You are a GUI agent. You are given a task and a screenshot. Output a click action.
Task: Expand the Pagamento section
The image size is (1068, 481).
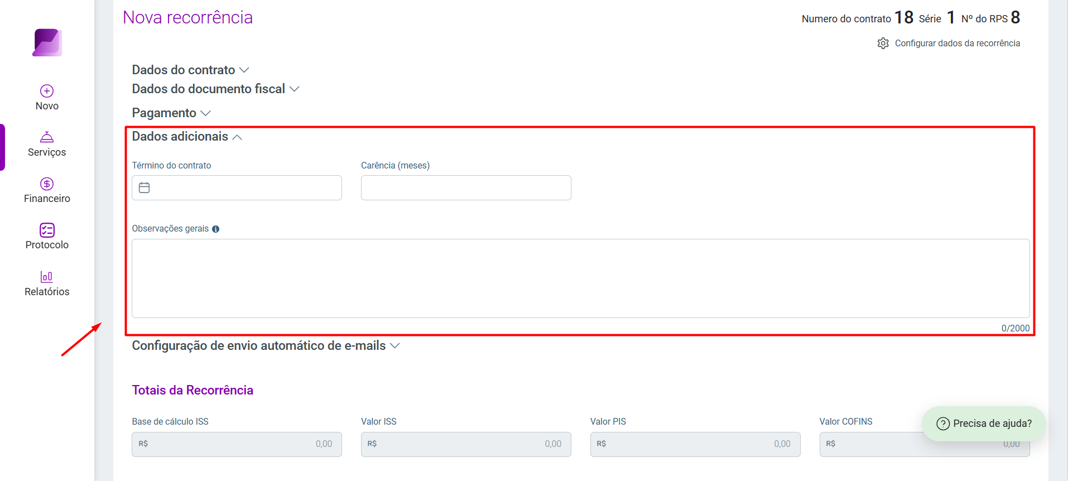coord(171,113)
